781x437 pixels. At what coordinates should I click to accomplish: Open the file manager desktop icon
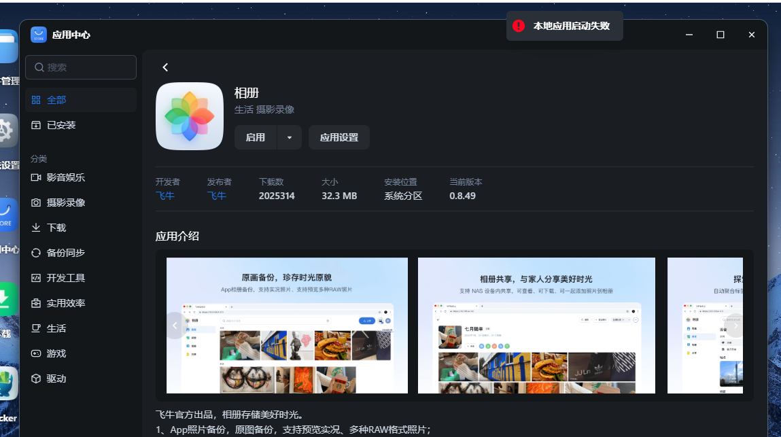[7, 46]
